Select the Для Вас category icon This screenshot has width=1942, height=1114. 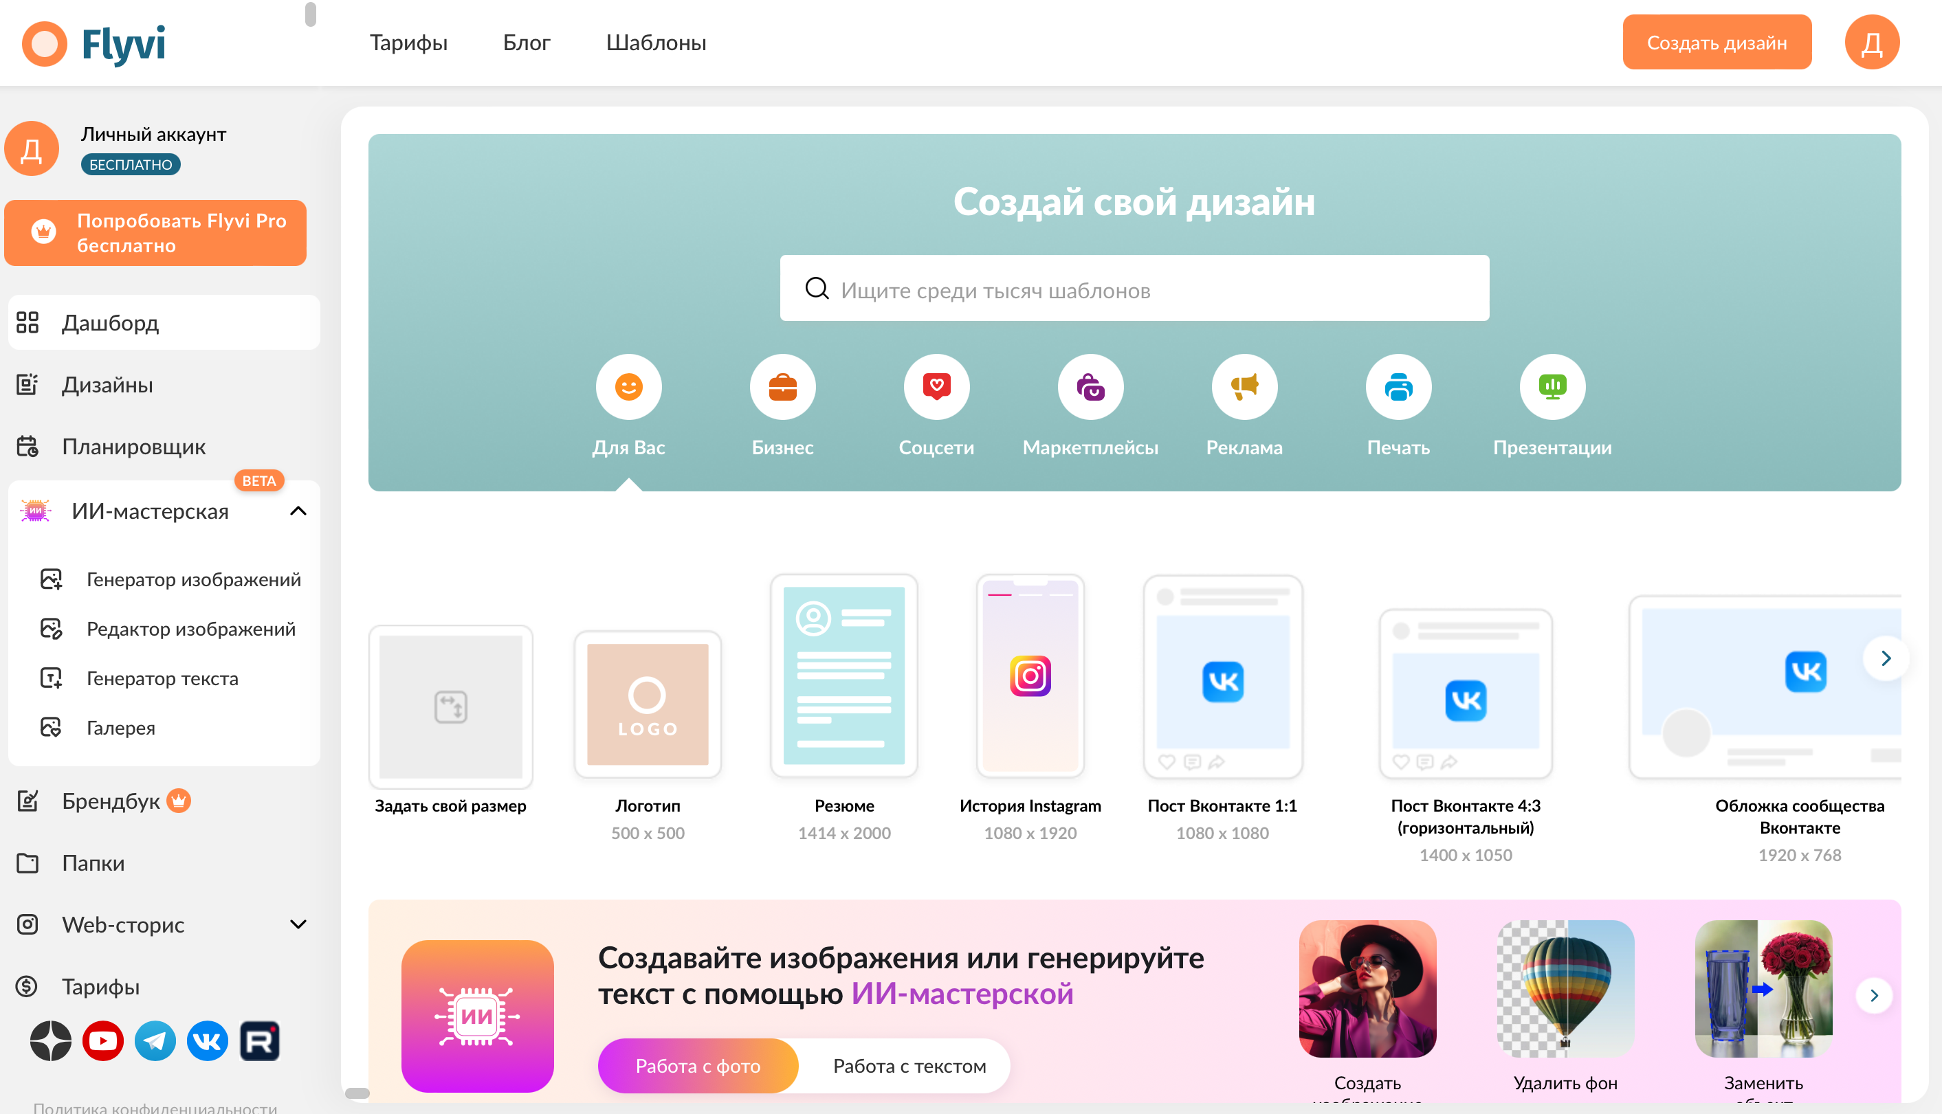[628, 387]
